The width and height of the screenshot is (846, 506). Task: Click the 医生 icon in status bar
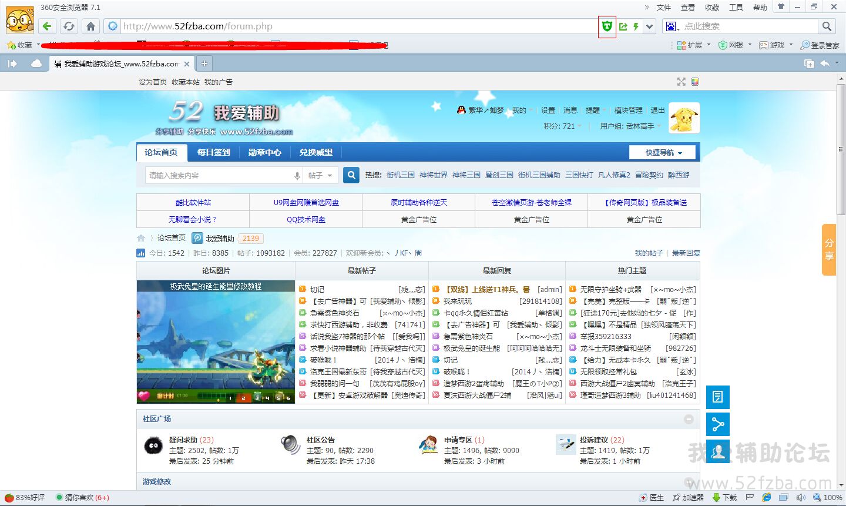(x=652, y=498)
